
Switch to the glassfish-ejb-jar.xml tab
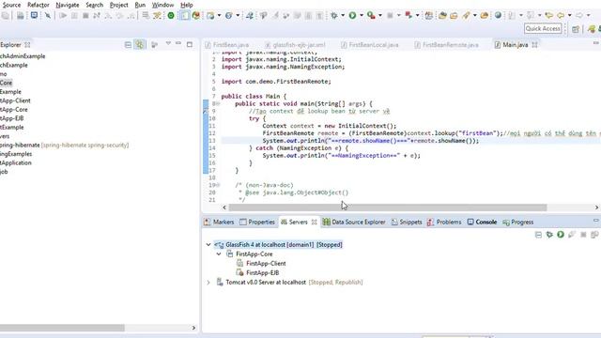pyautogui.click(x=295, y=45)
